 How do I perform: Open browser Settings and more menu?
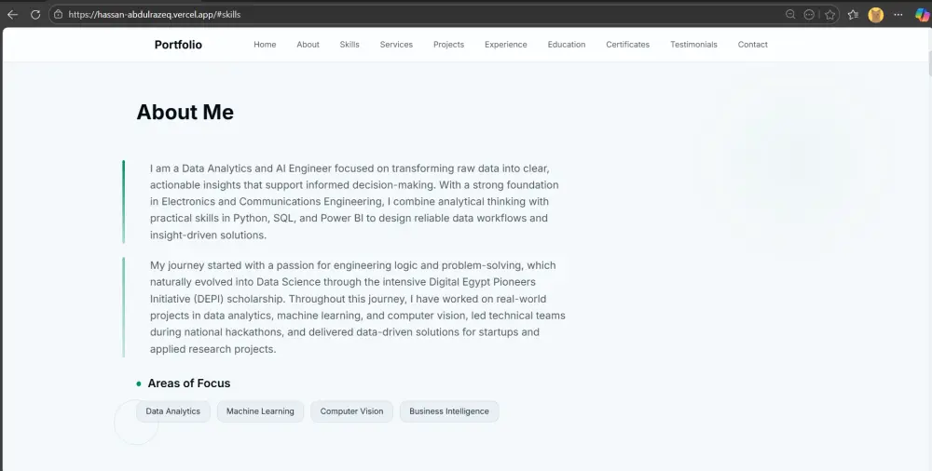(x=898, y=15)
